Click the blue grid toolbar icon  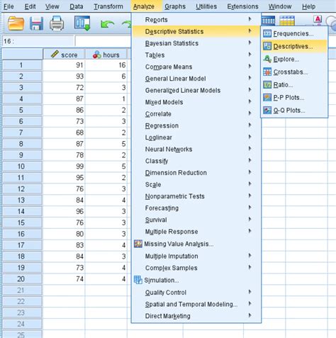tap(268, 21)
